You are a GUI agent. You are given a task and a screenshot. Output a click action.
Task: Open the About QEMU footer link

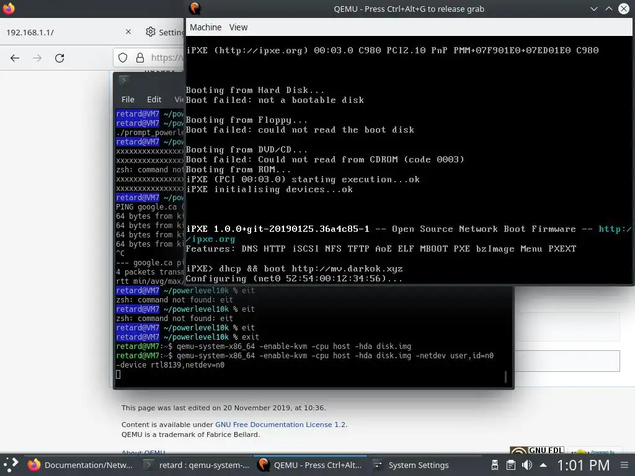(143, 452)
